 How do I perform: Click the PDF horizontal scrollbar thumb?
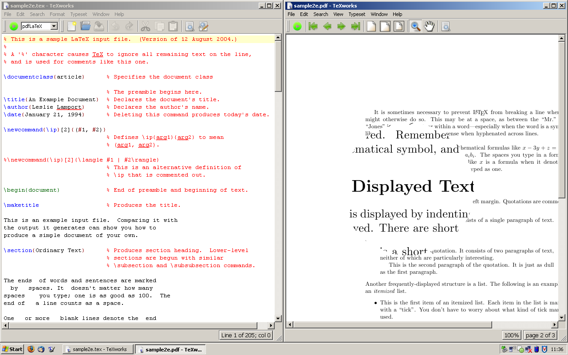tap(392, 325)
